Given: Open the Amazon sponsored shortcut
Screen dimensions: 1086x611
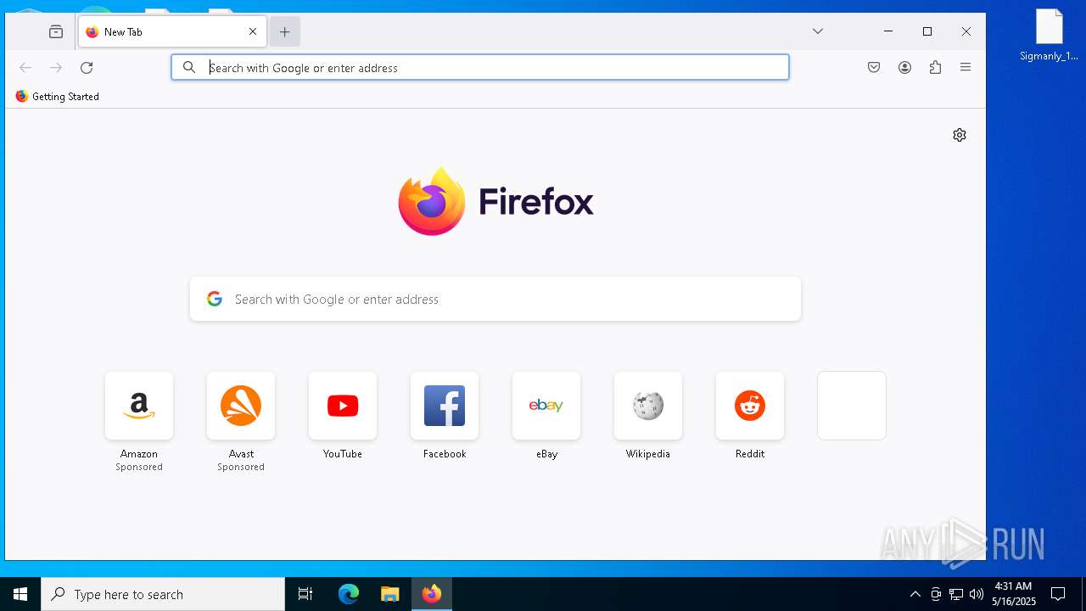Looking at the screenshot, I should click(x=139, y=406).
